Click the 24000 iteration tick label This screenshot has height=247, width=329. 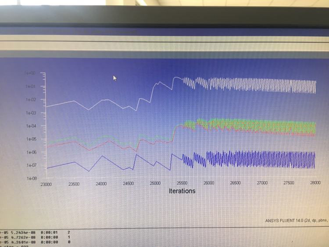click(x=101, y=184)
